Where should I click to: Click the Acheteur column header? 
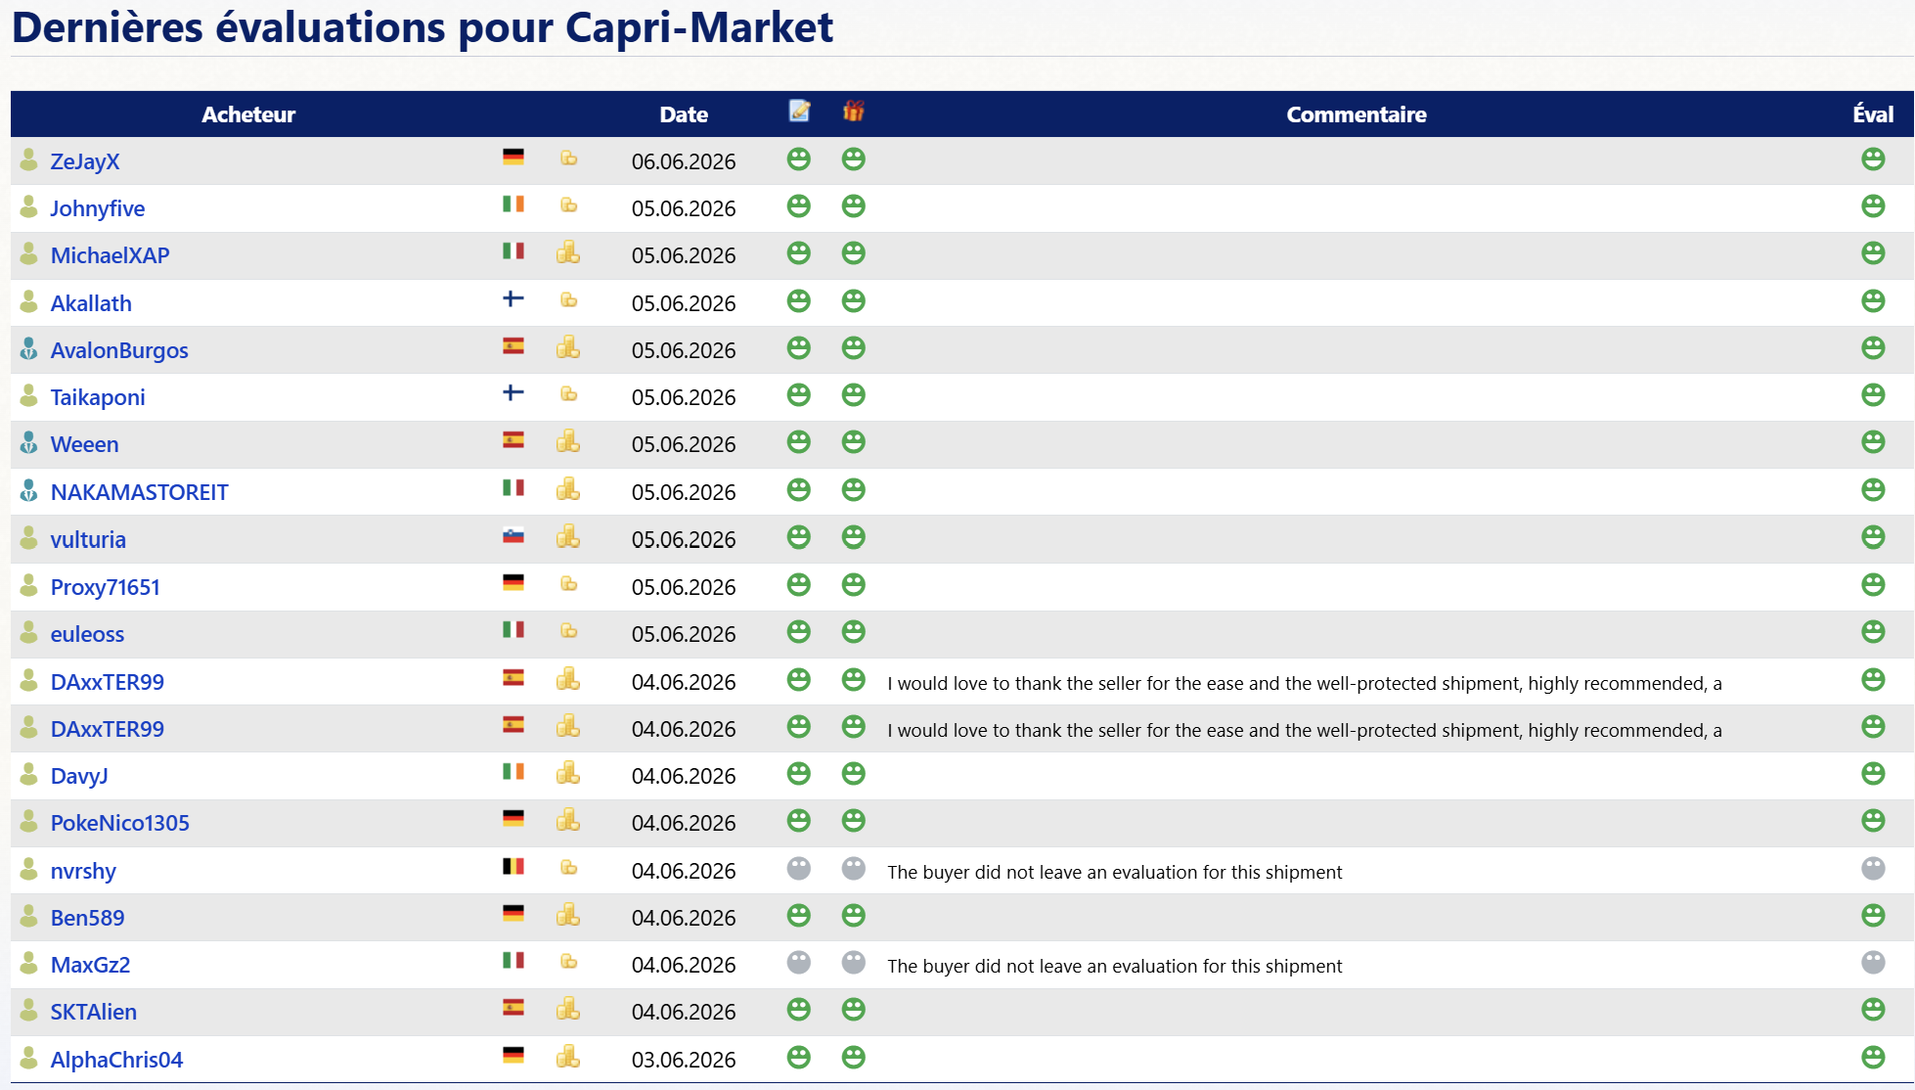point(248,114)
